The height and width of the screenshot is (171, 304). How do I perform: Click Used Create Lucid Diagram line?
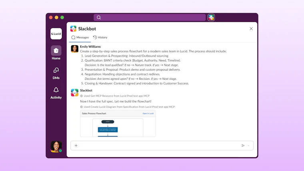(129, 107)
